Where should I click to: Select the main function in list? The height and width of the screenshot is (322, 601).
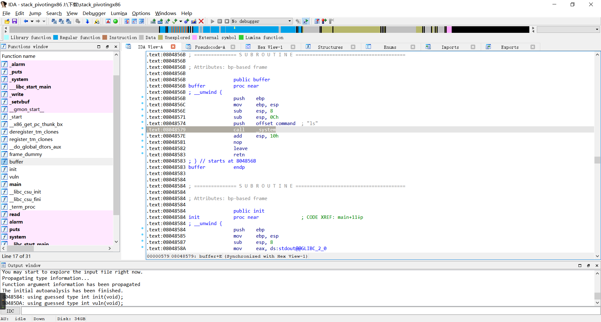click(x=15, y=184)
